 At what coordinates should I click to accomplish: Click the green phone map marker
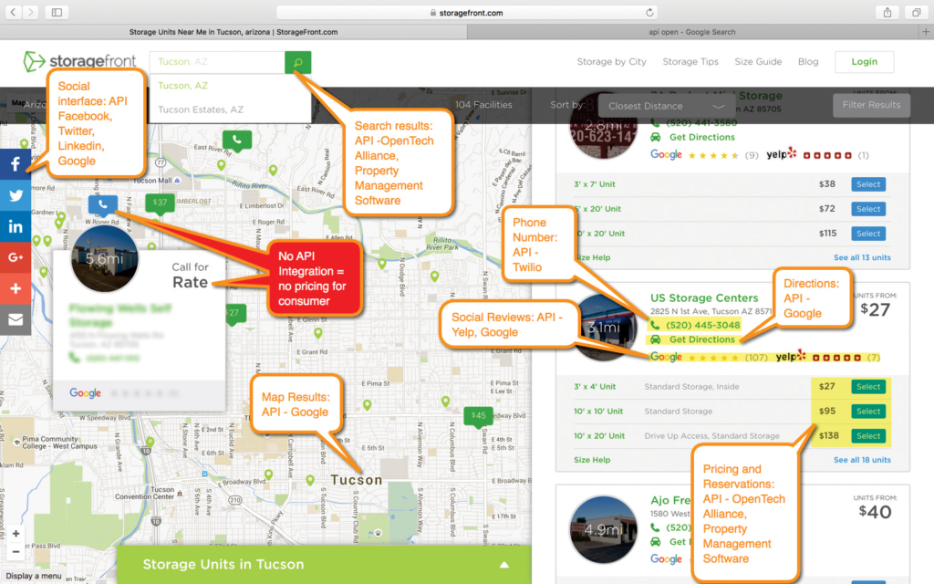[x=237, y=141]
